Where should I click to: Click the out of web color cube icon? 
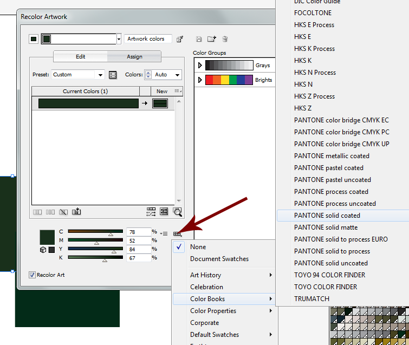(43, 250)
